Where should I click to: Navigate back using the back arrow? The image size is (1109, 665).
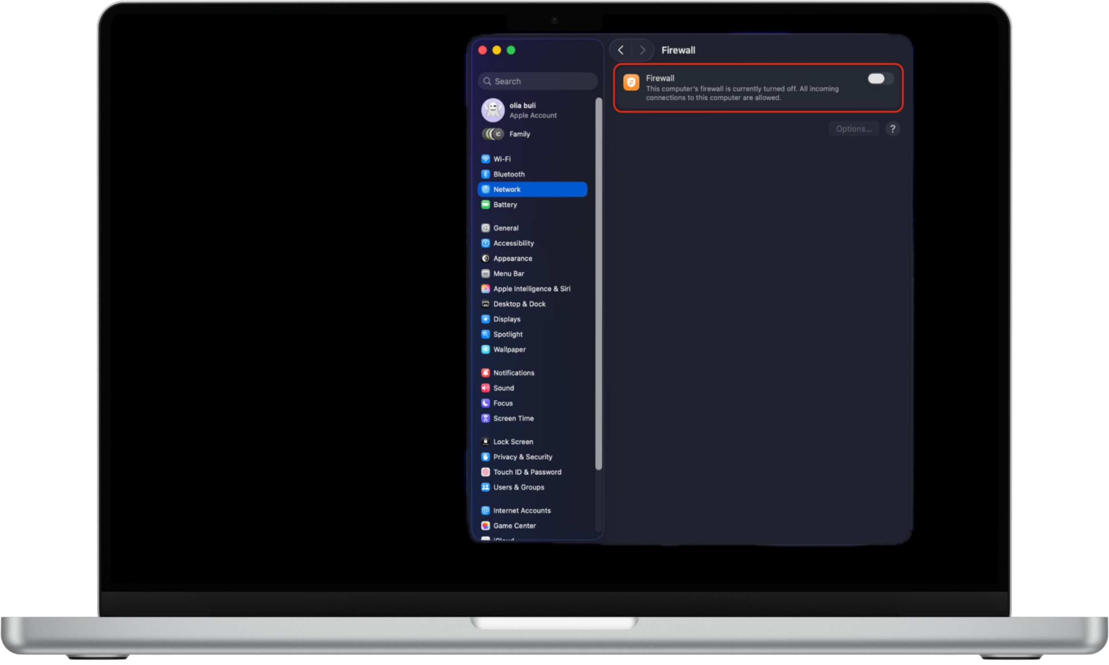[621, 50]
